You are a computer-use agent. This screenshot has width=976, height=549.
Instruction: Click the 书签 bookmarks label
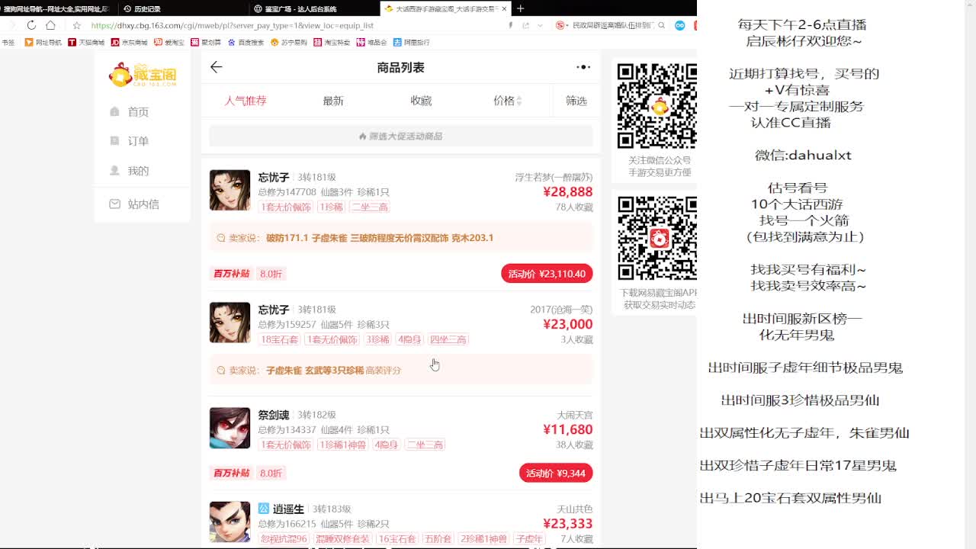8,43
